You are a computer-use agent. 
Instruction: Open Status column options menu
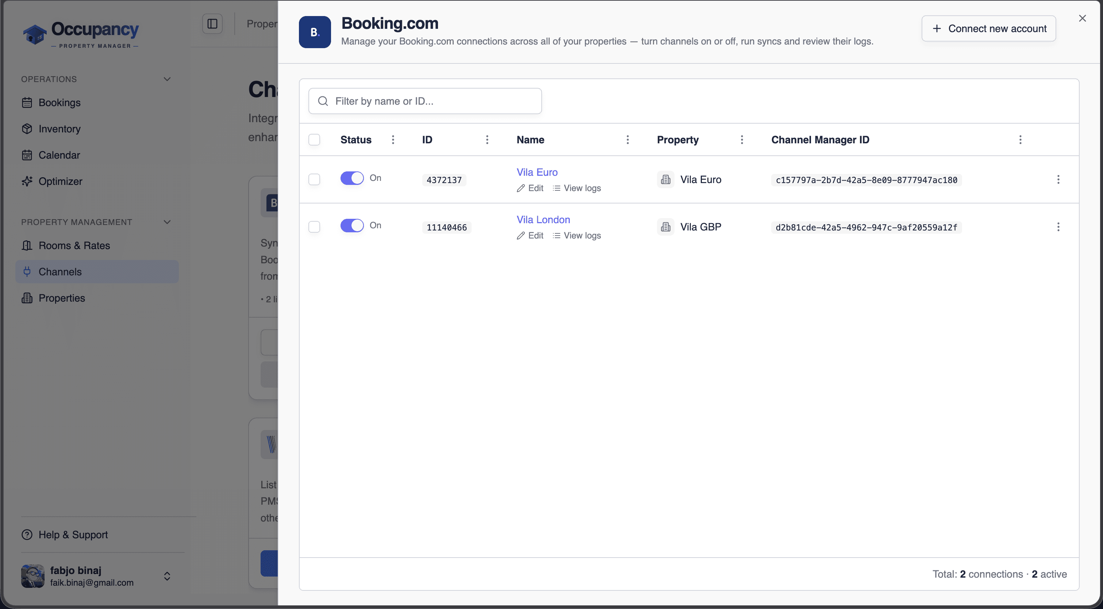click(393, 140)
